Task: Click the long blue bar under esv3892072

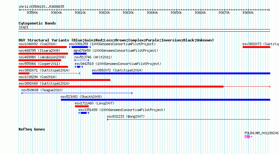Action: 181,73
